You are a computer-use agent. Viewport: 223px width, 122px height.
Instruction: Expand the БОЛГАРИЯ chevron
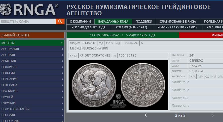click(62, 79)
